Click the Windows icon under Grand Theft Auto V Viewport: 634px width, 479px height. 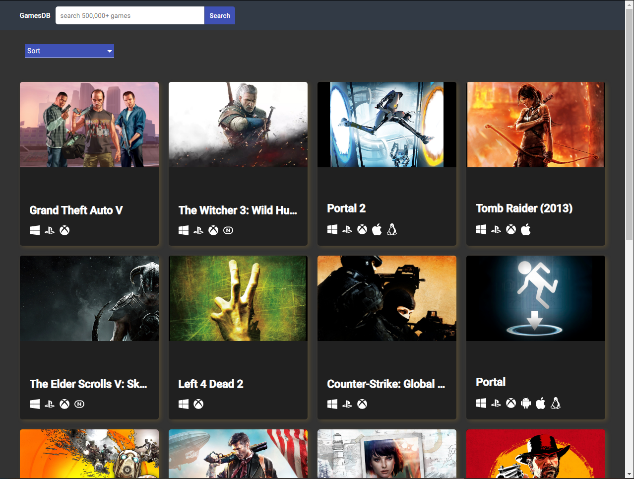[x=35, y=230]
